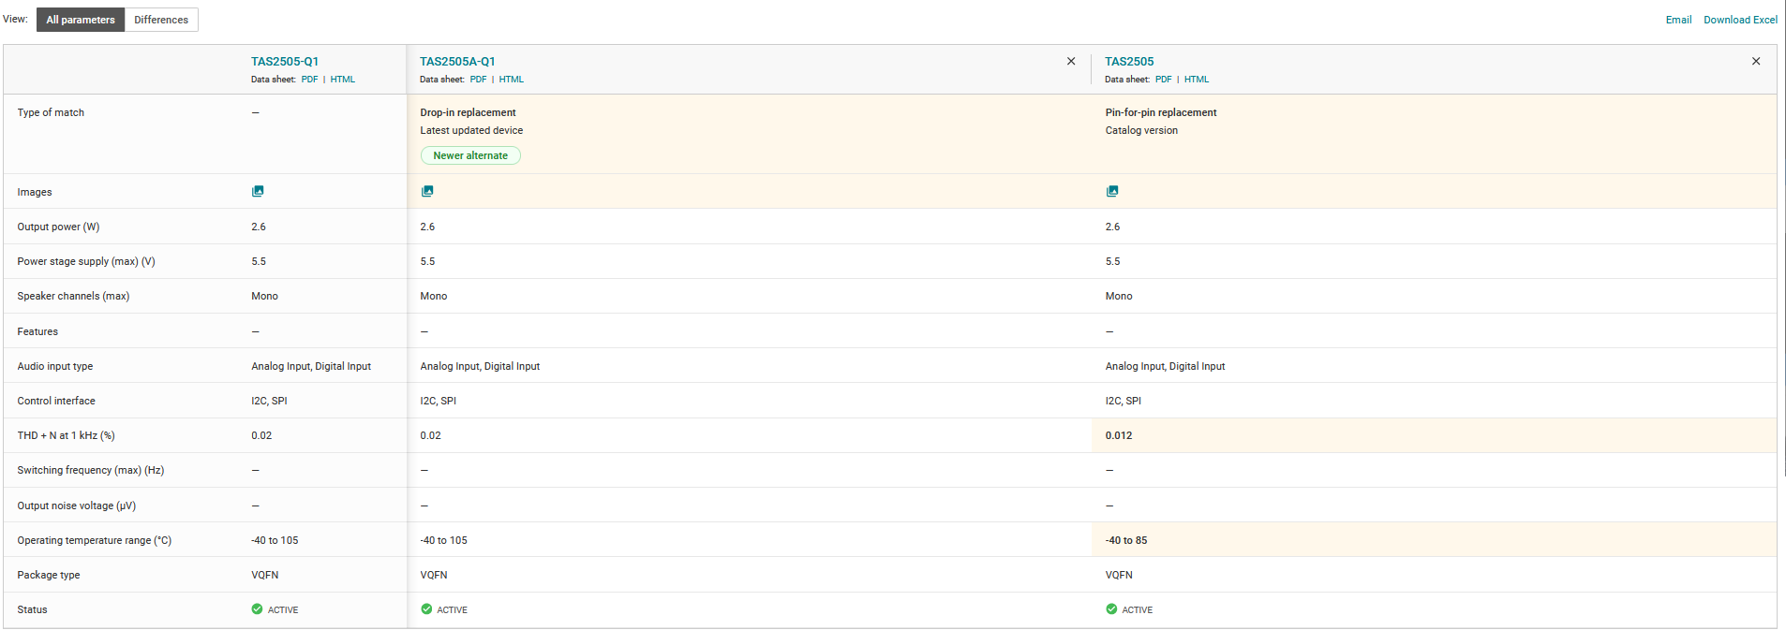Open TAS2505A-Q1 product link
The image size is (1786, 630).
click(457, 62)
